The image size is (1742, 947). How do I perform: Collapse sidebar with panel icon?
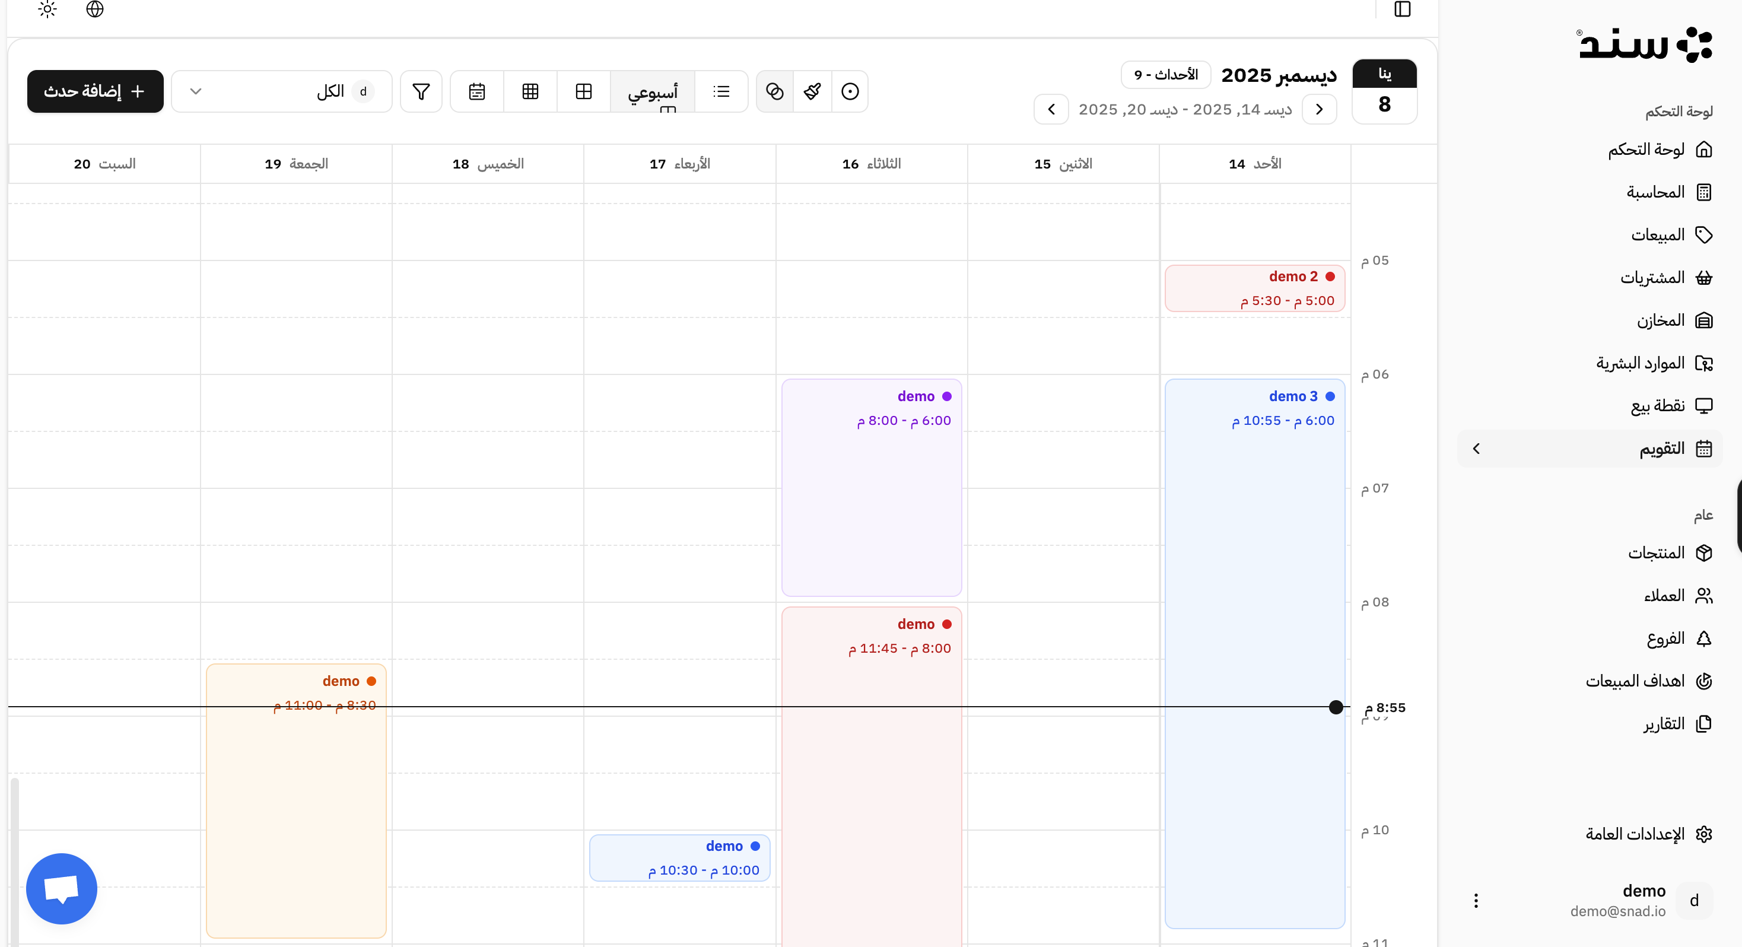click(1402, 9)
